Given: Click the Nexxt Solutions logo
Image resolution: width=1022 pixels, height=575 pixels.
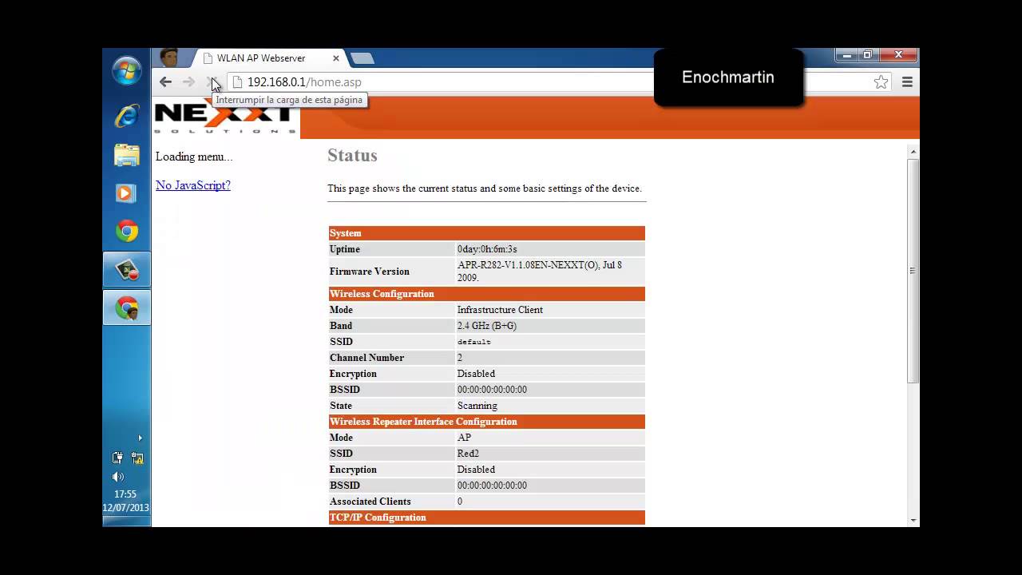Looking at the screenshot, I should click(x=225, y=117).
